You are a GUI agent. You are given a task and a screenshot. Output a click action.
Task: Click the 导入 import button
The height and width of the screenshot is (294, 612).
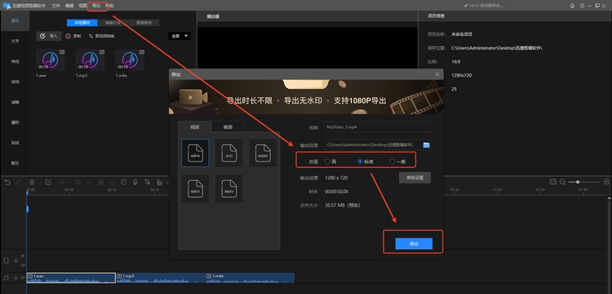(49, 36)
